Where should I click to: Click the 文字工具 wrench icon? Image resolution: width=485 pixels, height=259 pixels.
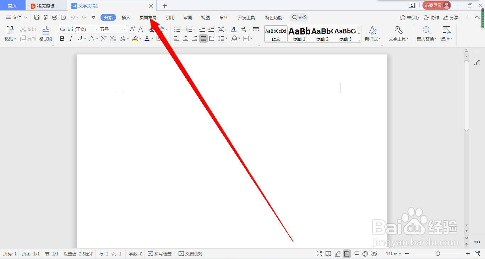[399, 30]
